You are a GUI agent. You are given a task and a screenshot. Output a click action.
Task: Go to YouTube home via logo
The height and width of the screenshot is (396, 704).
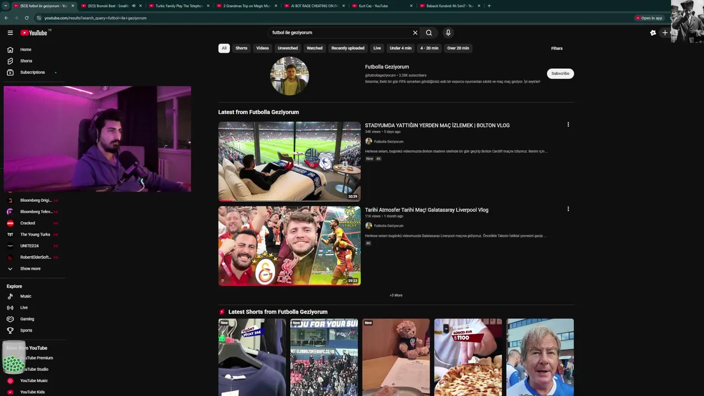pyautogui.click(x=34, y=32)
